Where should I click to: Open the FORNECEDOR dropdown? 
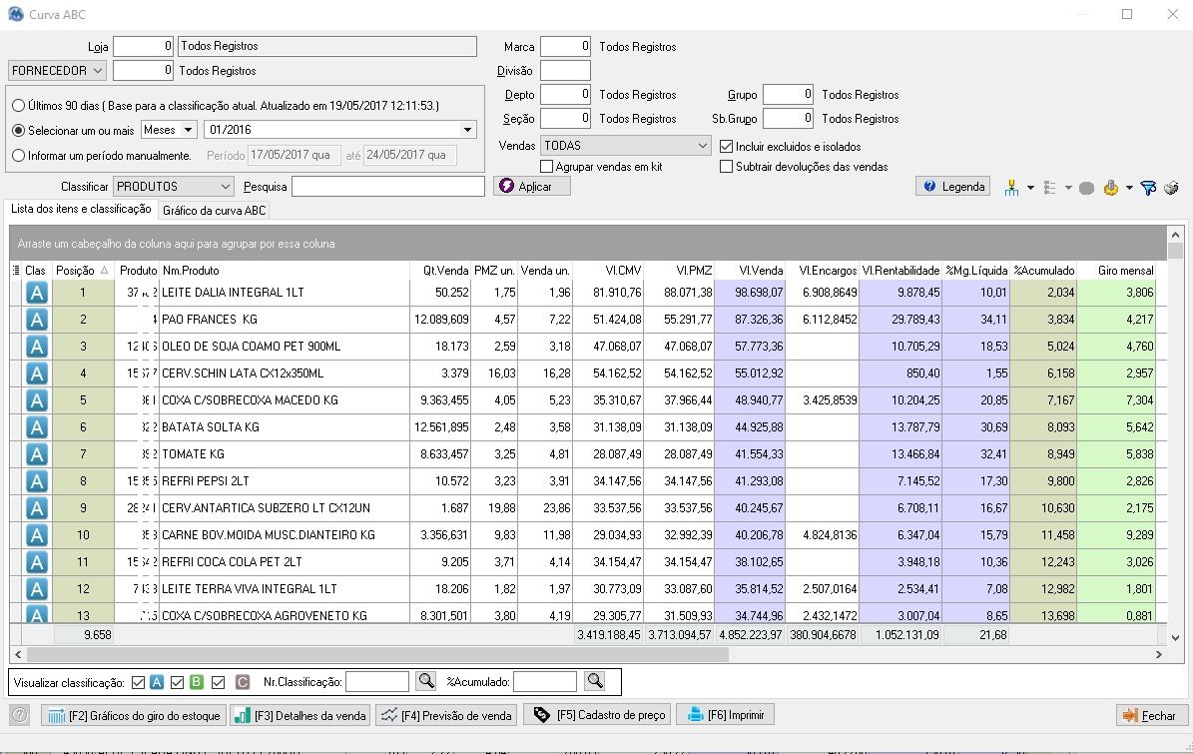click(x=57, y=71)
